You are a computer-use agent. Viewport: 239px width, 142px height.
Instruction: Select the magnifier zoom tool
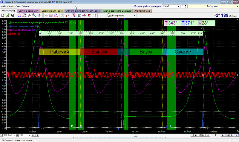click(x=34, y=16)
